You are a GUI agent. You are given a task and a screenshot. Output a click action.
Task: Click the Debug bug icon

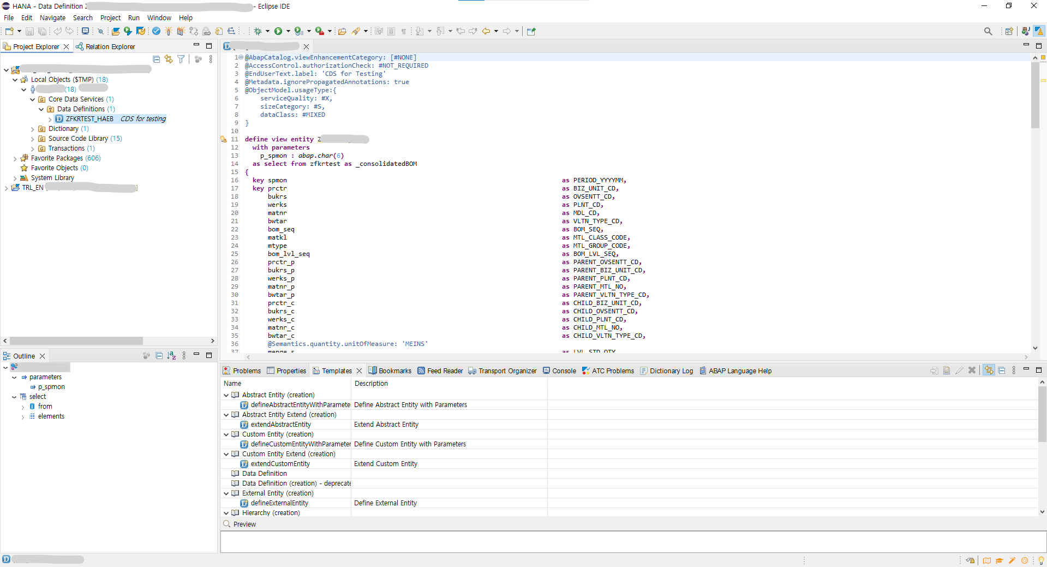click(x=258, y=31)
